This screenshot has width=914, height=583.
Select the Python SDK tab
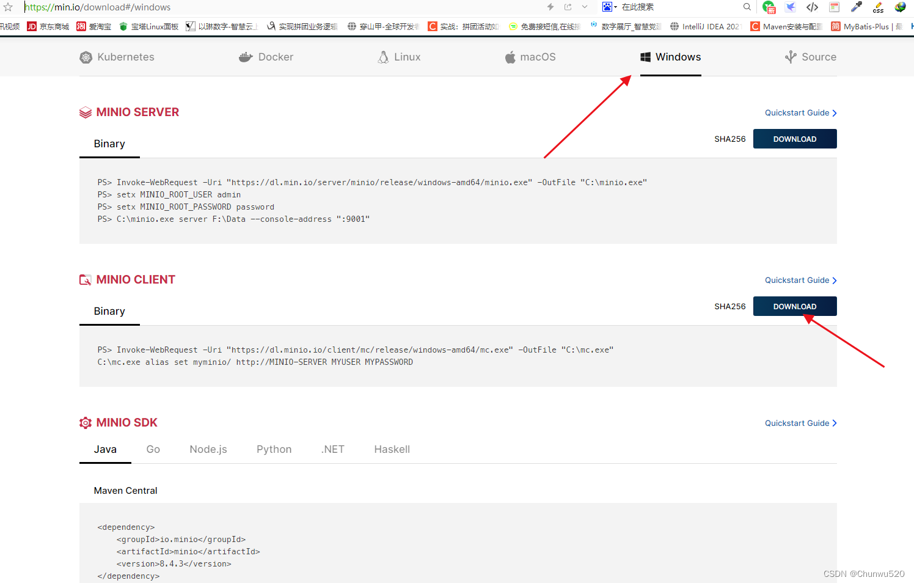click(x=274, y=449)
